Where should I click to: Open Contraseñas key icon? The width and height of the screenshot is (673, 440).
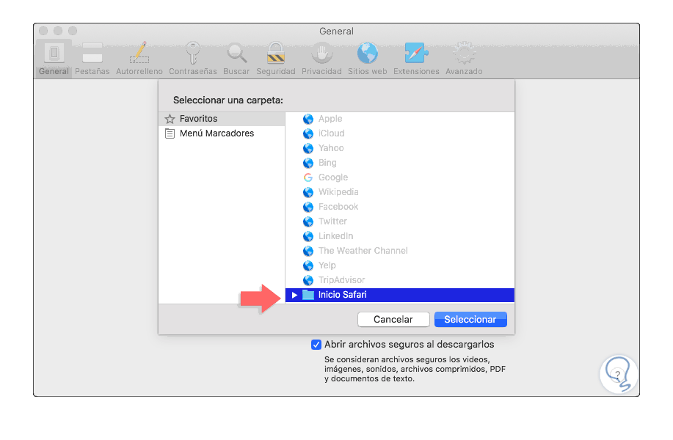(x=193, y=54)
